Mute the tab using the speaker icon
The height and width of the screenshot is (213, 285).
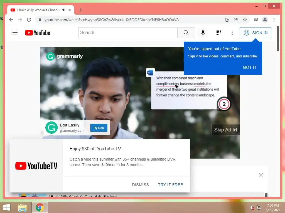click(x=63, y=10)
